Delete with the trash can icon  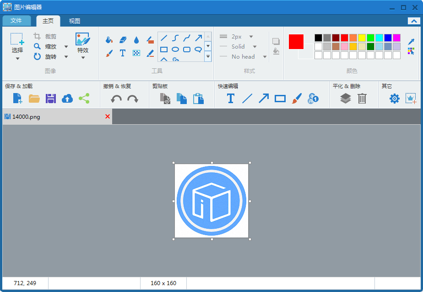coord(362,99)
